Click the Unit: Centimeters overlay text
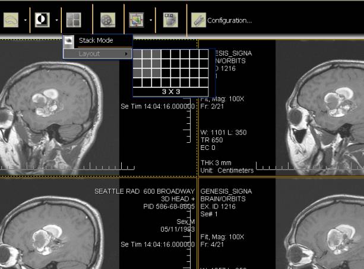 pos(227,171)
